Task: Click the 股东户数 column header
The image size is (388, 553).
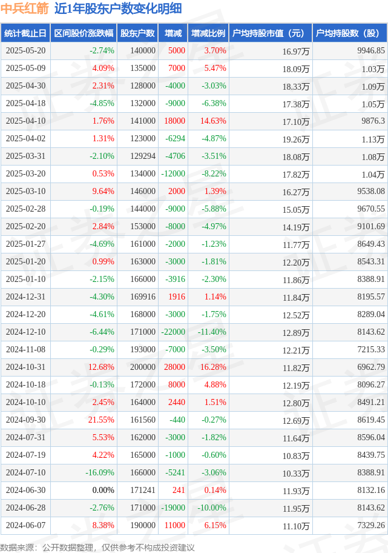Action: coord(137,33)
